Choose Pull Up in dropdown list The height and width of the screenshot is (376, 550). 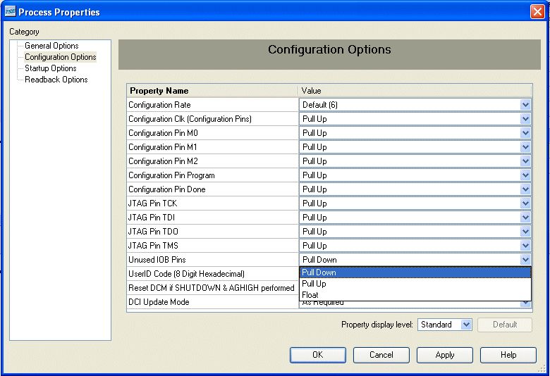314,284
